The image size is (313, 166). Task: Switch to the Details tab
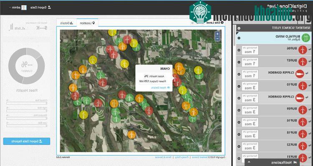click(x=66, y=23)
